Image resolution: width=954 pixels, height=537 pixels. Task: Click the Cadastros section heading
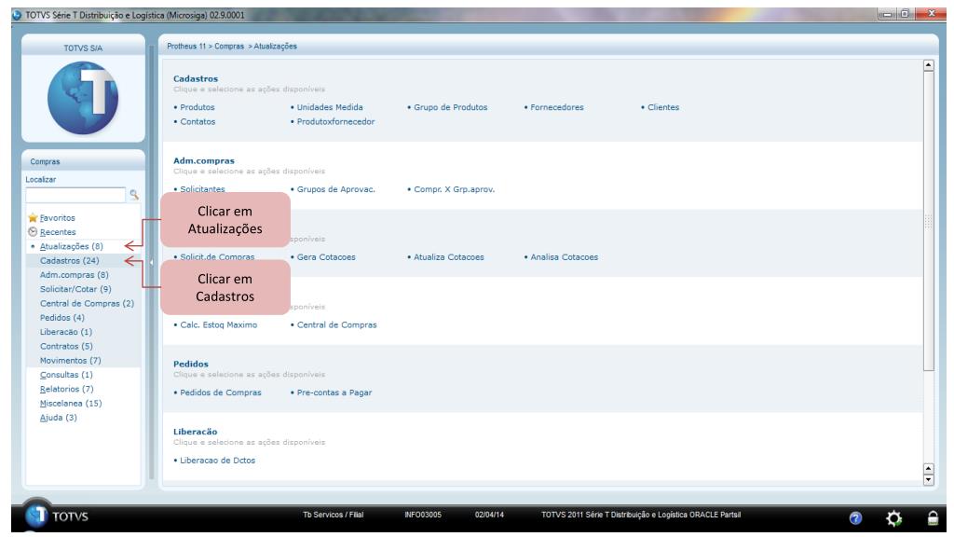click(x=196, y=78)
